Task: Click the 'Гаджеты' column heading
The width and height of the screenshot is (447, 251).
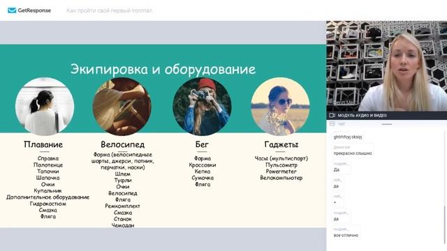Action: click(281, 144)
